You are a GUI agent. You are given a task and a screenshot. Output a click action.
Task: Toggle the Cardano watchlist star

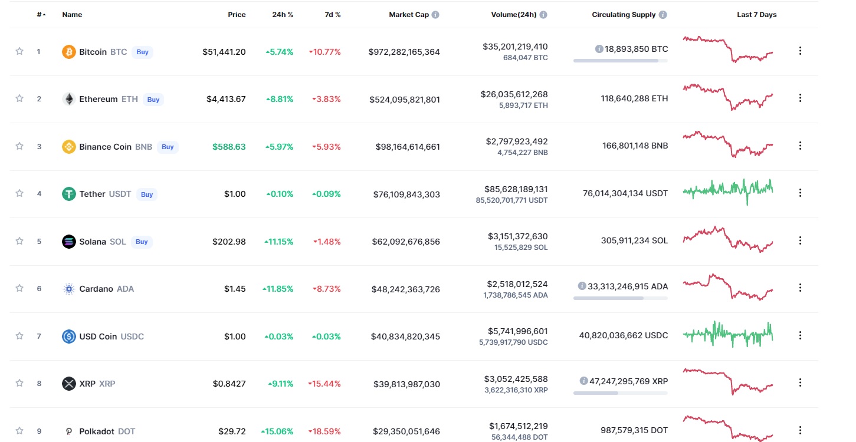tap(19, 288)
